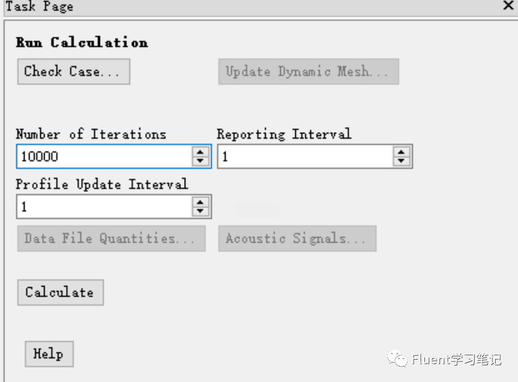Click Update Dynamic Mesh button
The height and width of the screenshot is (382, 518).
(309, 71)
